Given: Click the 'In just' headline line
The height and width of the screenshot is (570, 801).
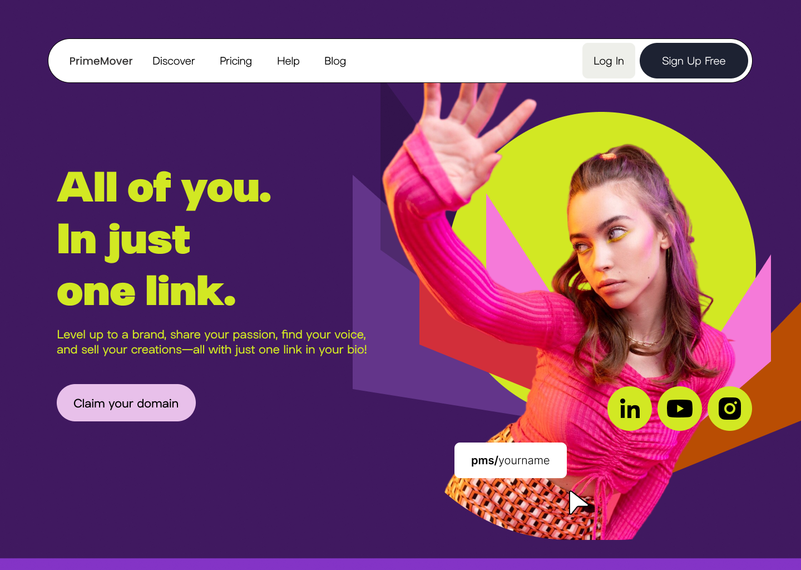Looking at the screenshot, I should click(x=123, y=240).
